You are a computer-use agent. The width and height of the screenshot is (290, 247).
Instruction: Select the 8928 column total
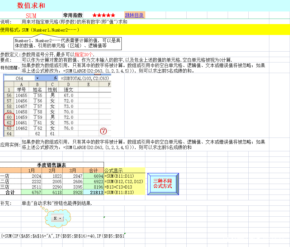click(x=73, y=192)
